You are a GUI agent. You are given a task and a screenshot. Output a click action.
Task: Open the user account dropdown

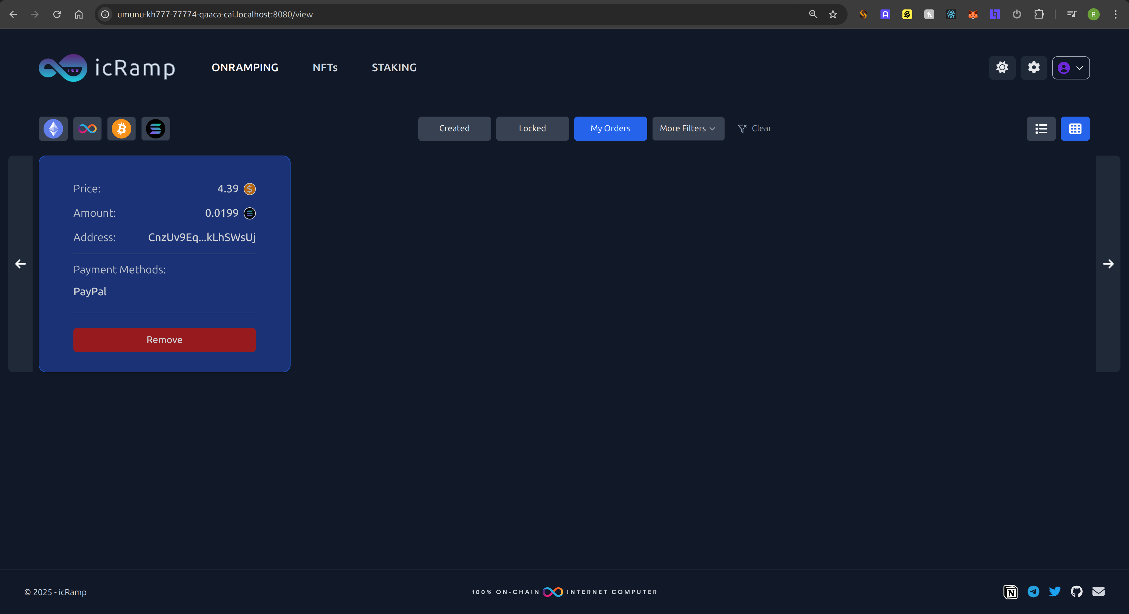point(1071,68)
